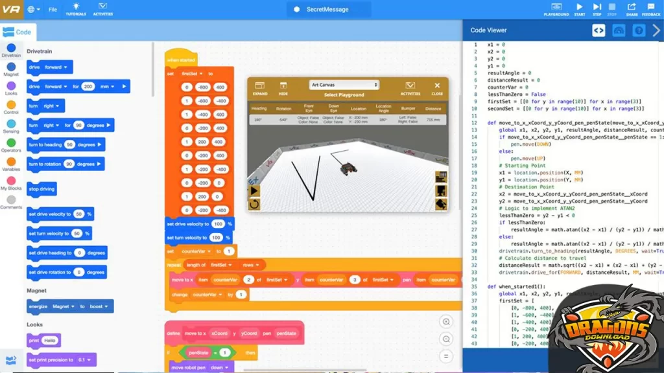Viewport: 664px width, 373px height.
Task: Open the globe language dropdown
Action: (34, 10)
